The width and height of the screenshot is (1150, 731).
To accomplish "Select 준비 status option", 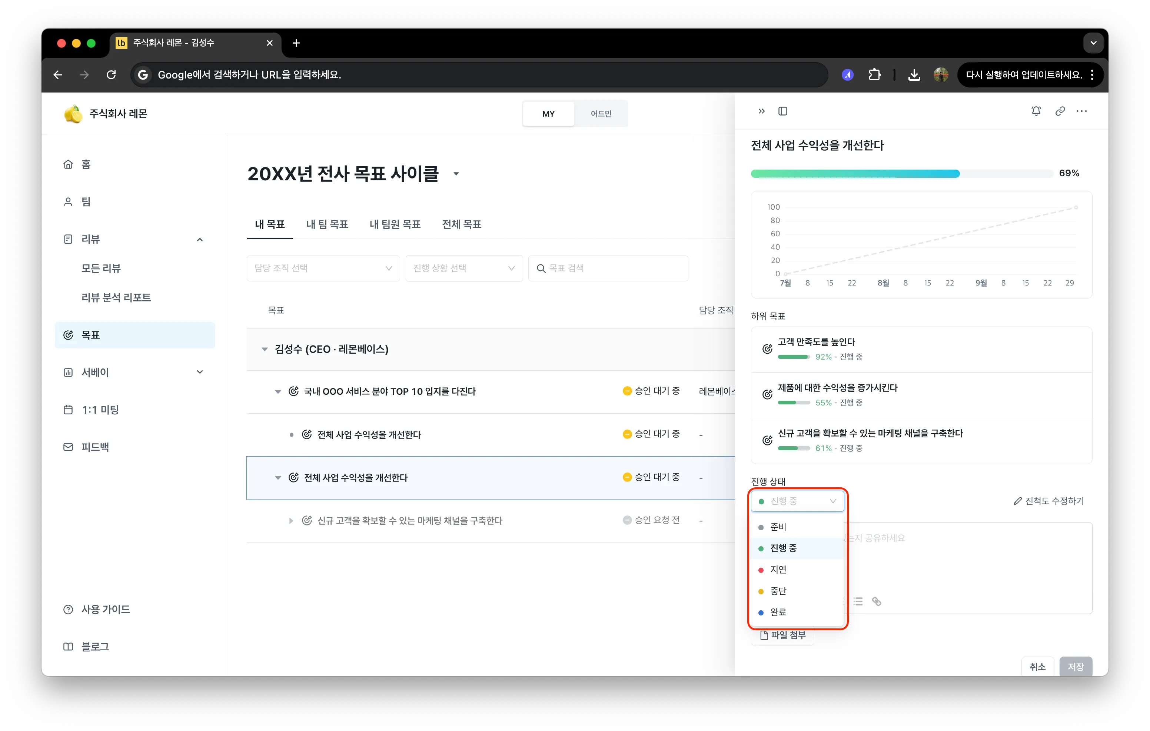I will (x=797, y=527).
